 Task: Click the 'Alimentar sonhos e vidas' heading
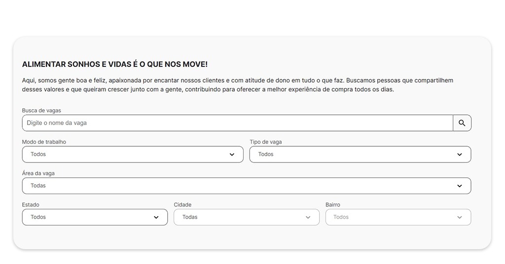pos(115,65)
